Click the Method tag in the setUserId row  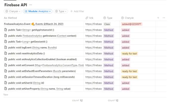coord(109,83)
